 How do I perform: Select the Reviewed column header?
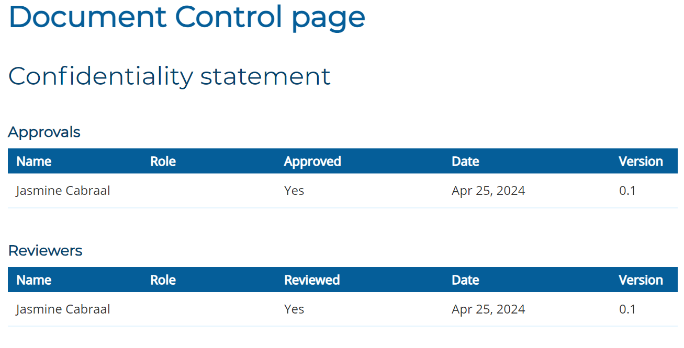[x=312, y=280]
